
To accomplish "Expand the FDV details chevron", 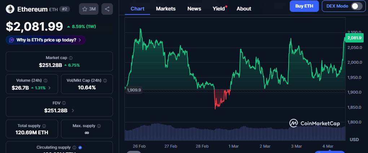I will (x=73, y=111).
